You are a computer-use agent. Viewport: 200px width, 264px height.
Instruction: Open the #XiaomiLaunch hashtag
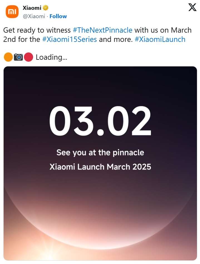pyautogui.click(x=160, y=39)
